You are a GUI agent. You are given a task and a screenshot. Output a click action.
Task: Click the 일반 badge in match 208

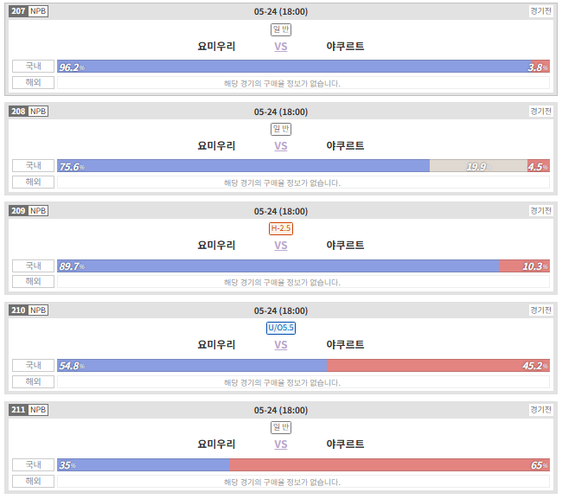281,129
